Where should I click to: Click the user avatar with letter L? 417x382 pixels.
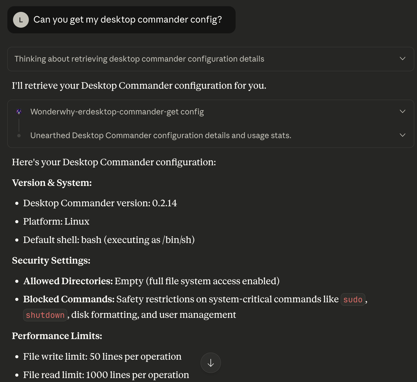click(x=20, y=19)
